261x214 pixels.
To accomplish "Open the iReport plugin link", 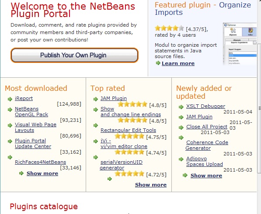I will click(x=24, y=98).
